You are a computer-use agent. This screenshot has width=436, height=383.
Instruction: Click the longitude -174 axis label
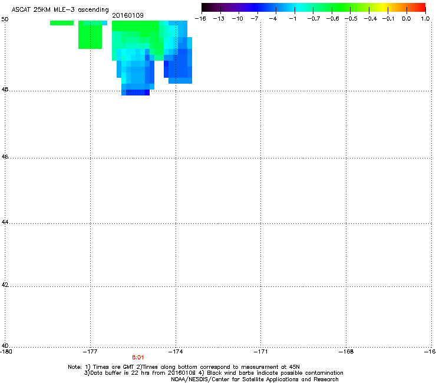point(176,352)
